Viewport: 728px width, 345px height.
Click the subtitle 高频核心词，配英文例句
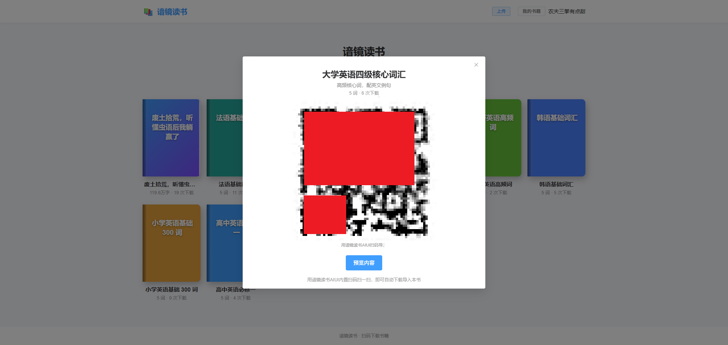364,85
